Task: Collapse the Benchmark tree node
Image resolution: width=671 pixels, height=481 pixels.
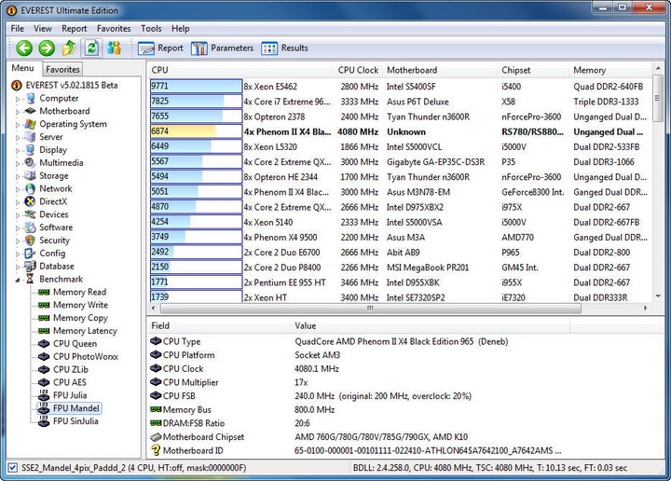Action: [x=16, y=279]
